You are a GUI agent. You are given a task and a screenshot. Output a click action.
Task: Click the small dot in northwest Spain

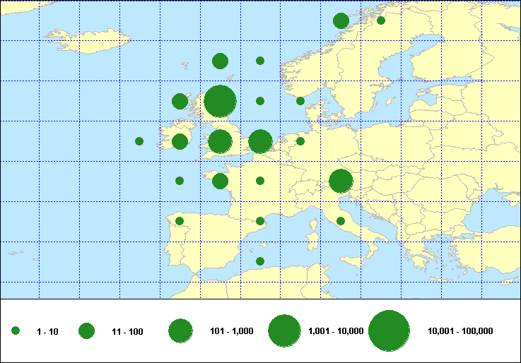180,221
